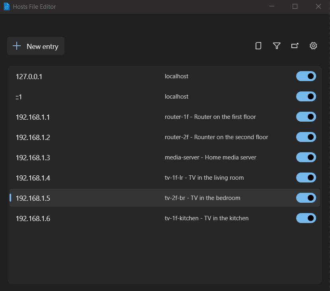Toggle the ::1 localhost entry off
Image resolution: width=330 pixels, height=291 pixels.
click(306, 96)
